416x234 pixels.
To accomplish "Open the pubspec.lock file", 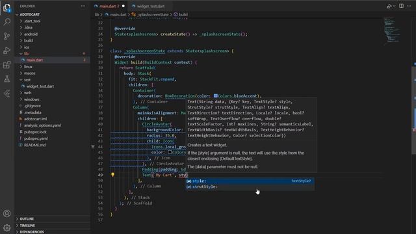I will coord(35,132).
